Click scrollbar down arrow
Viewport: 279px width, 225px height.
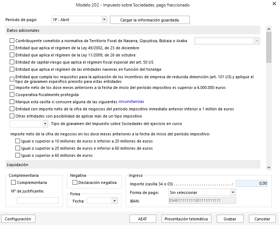click(269, 167)
